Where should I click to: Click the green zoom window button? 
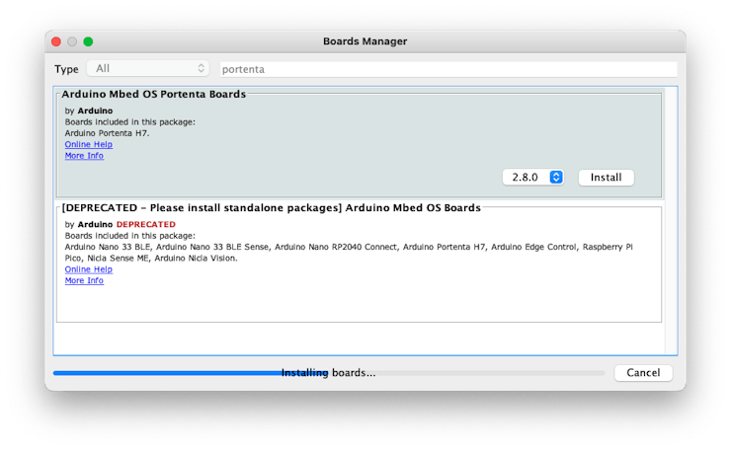click(88, 41)
